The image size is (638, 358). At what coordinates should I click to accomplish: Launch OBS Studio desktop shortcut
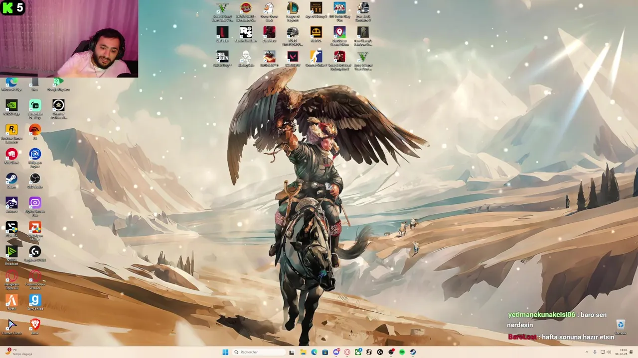pos(35,181)
